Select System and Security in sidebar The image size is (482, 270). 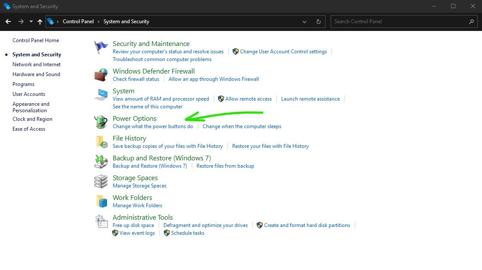37,55
